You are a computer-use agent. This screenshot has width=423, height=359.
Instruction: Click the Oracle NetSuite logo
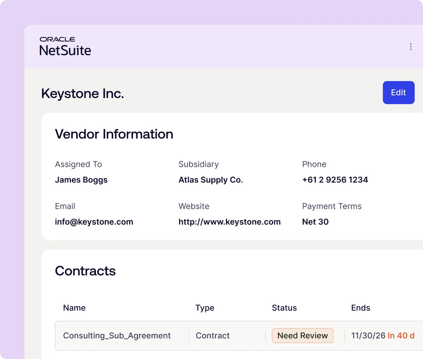(65, 46)
